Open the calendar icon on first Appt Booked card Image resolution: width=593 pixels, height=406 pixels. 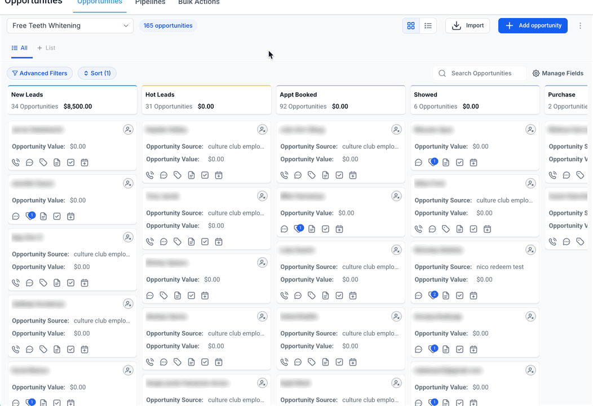(353, 175)
